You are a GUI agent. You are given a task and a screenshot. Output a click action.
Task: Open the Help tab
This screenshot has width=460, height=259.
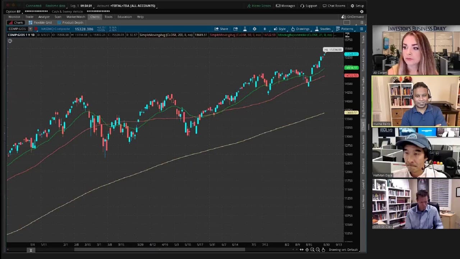140,17
